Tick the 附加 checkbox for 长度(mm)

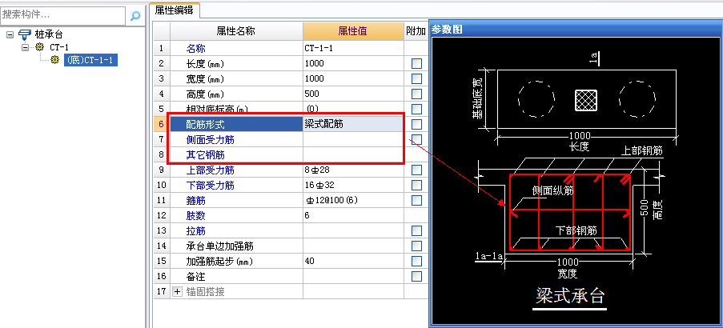(x=417, y=63)
